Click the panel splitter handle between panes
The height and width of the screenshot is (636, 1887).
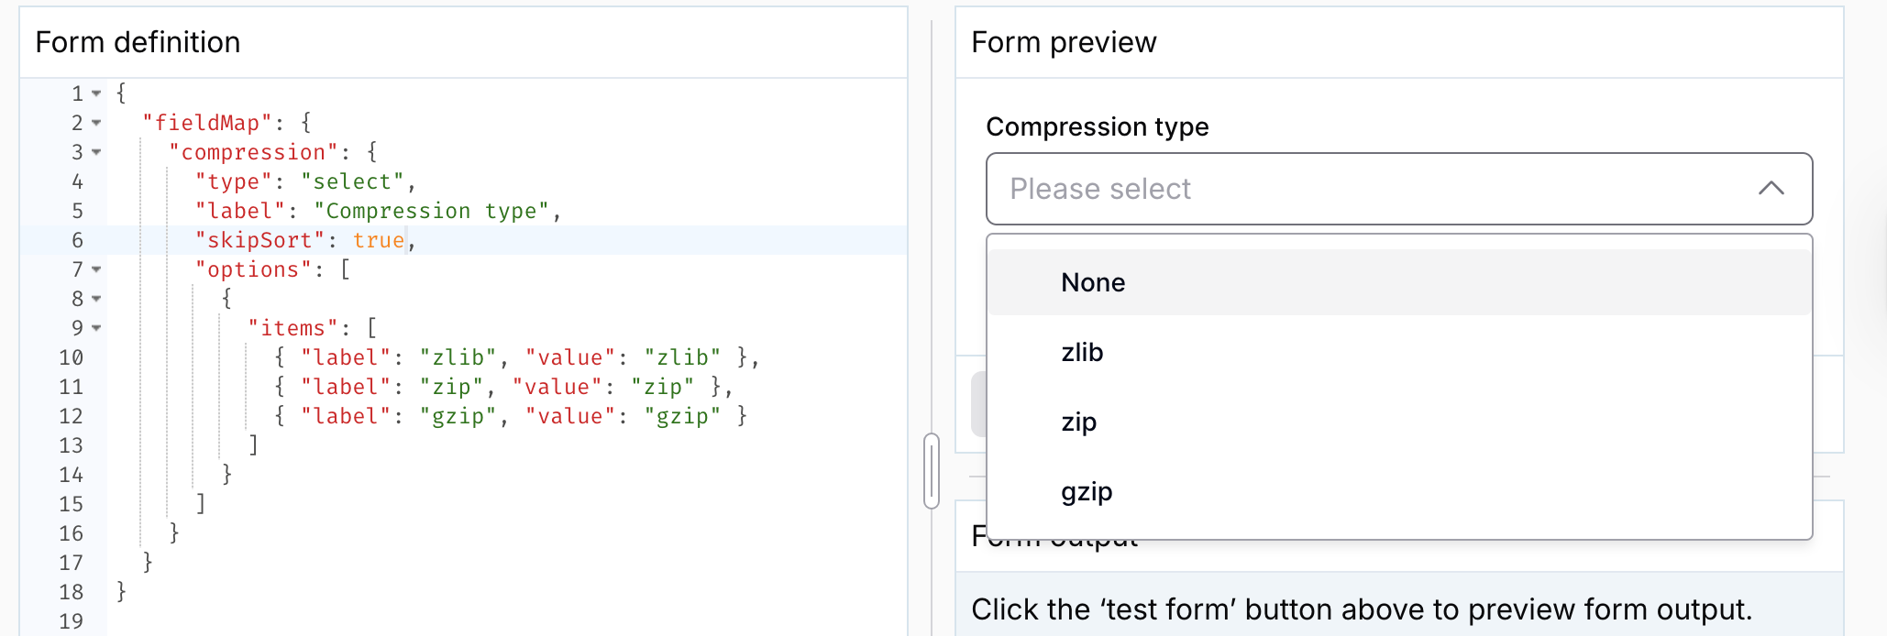pos(932,471)
